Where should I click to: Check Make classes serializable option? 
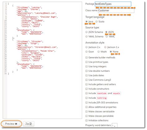[x=87, y=111]
